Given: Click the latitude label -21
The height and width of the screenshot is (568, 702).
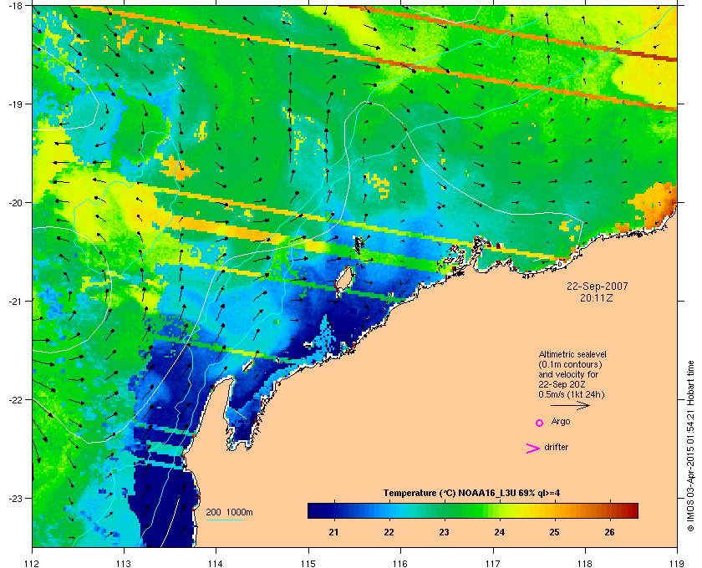Looking at the screenshot, I should (15, 302).
